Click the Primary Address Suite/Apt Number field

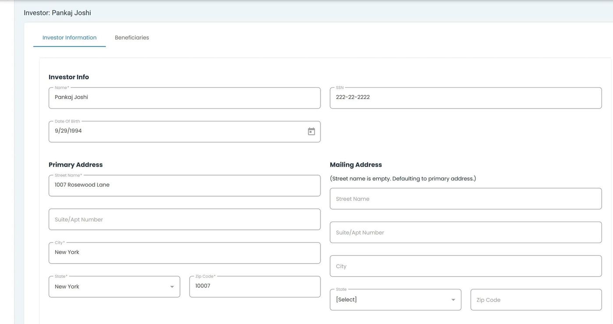pyautogui.click(x=184, y=219)
